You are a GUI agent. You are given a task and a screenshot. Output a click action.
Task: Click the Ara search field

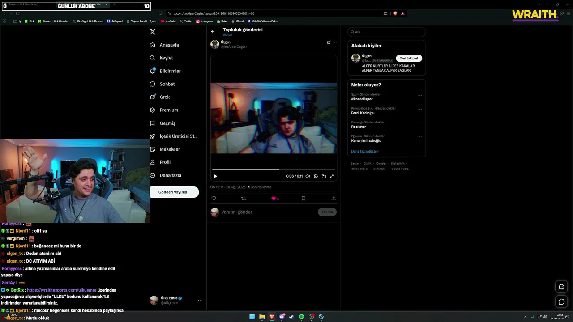(387, 32)
